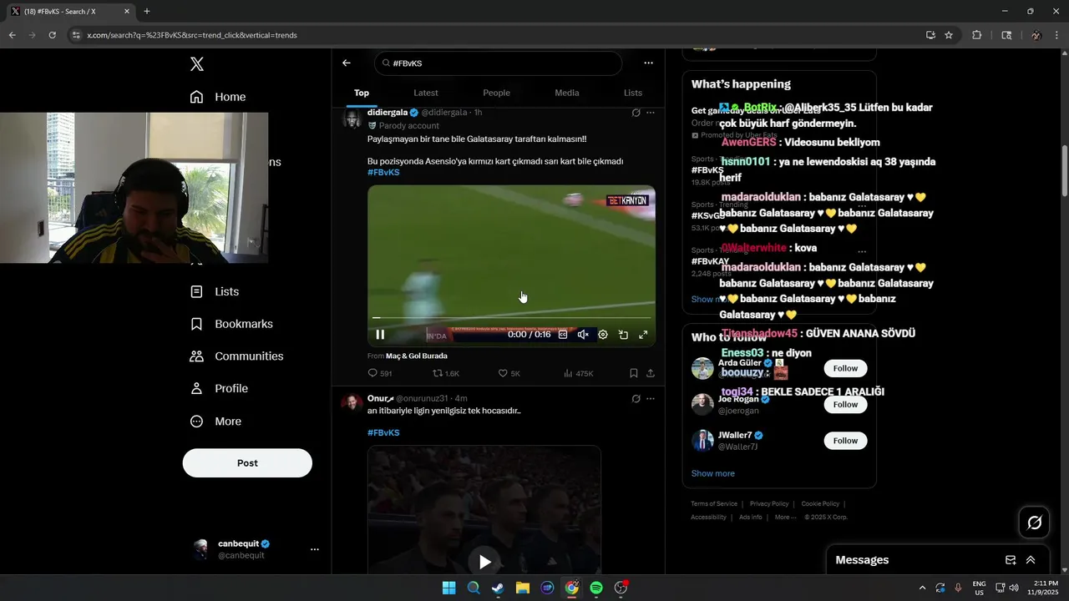The height and width of the screenshot is (601, 1069).
Task: Open Grok icon on didiergala post
Action: pos(636,113)
